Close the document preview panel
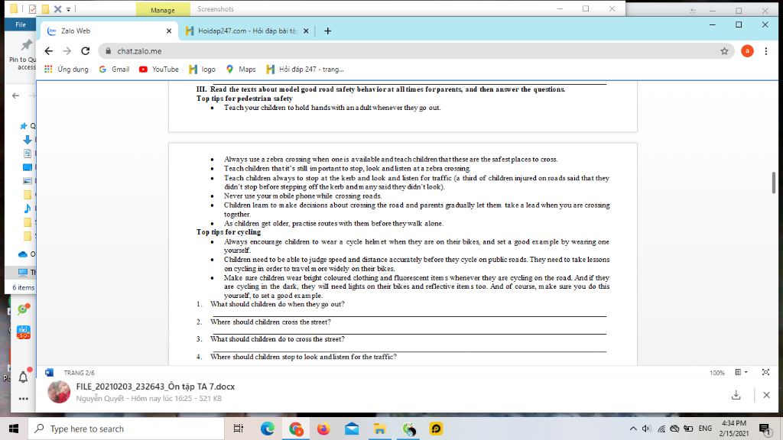Viewport: 783px width, 440px height. tap(766, 395)
